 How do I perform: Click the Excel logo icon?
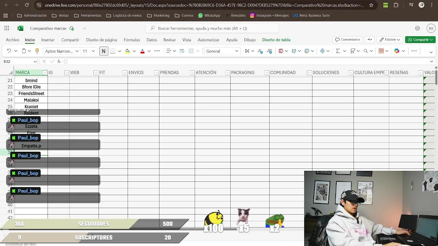[x=20, y=28]
